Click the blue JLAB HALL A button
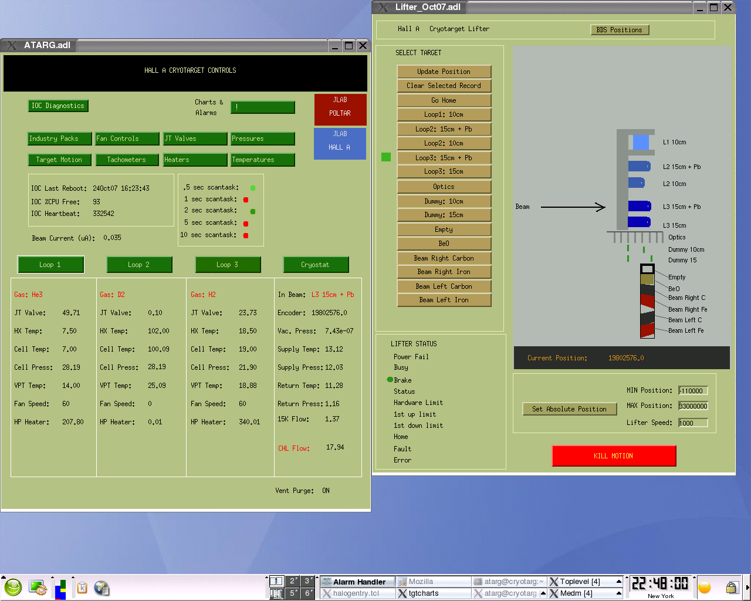Screen dimensions: 751x601 (340, 144)
